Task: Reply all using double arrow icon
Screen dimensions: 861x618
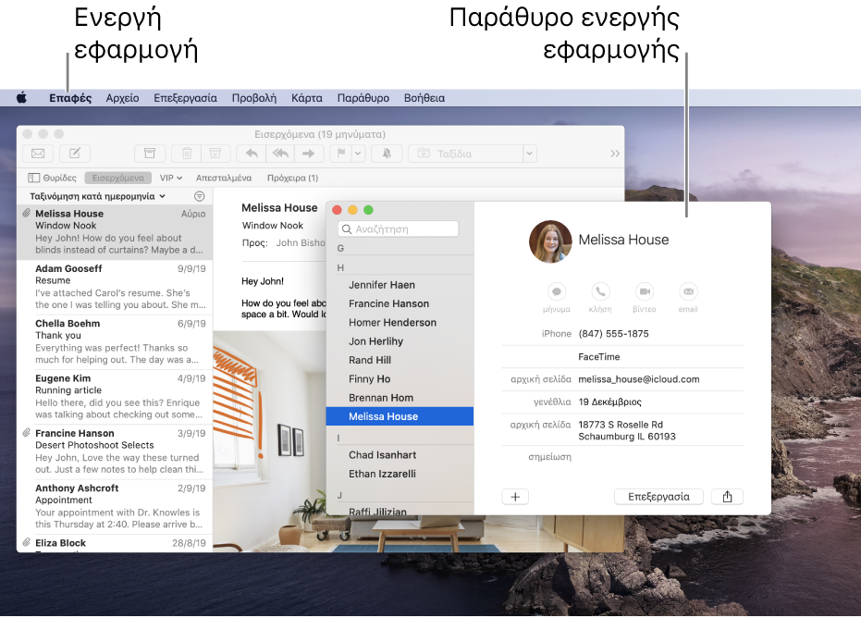Action: click(280, 154)
